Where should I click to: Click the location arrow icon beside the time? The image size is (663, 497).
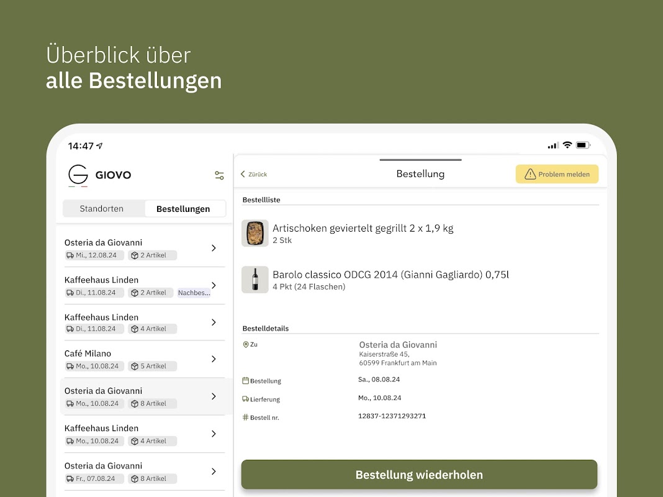[x=99, y=146]
